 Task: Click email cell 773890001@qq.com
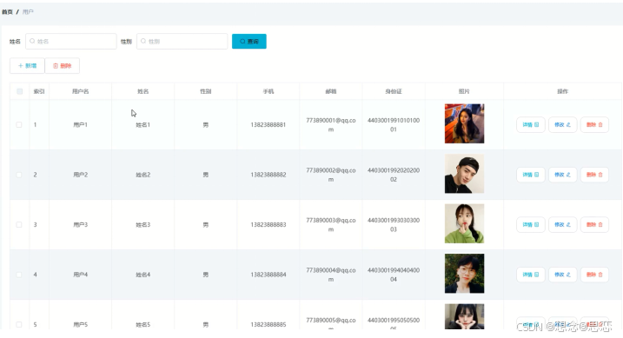[331, 125]
